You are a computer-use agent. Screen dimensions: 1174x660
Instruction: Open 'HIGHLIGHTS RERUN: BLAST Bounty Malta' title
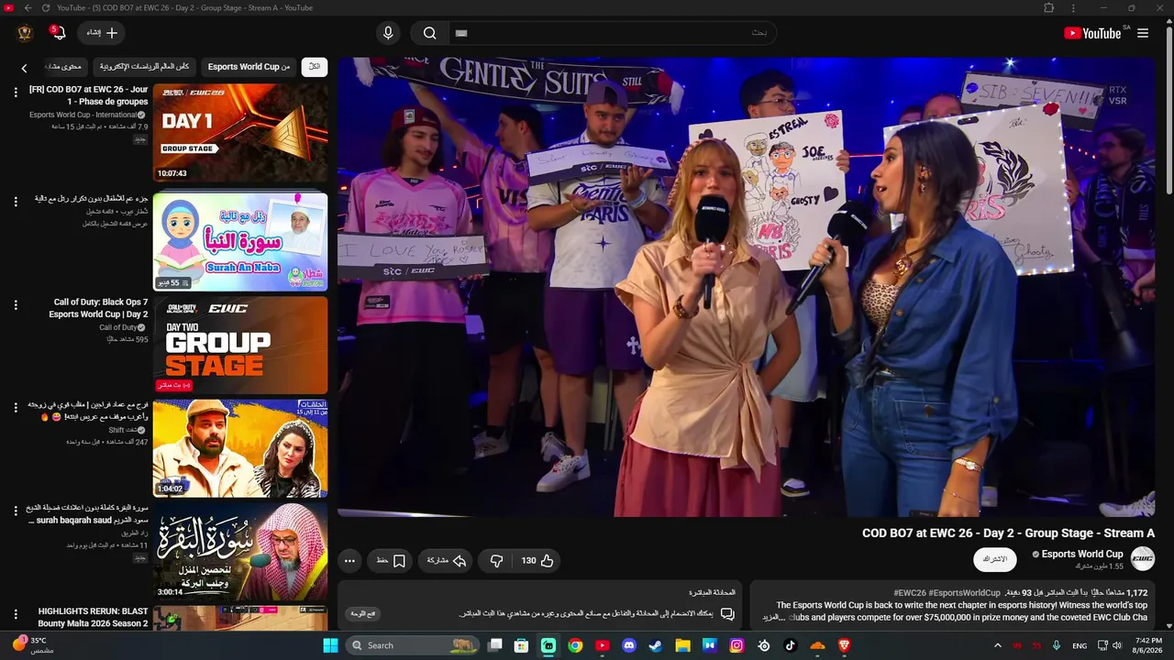(93, 617)
